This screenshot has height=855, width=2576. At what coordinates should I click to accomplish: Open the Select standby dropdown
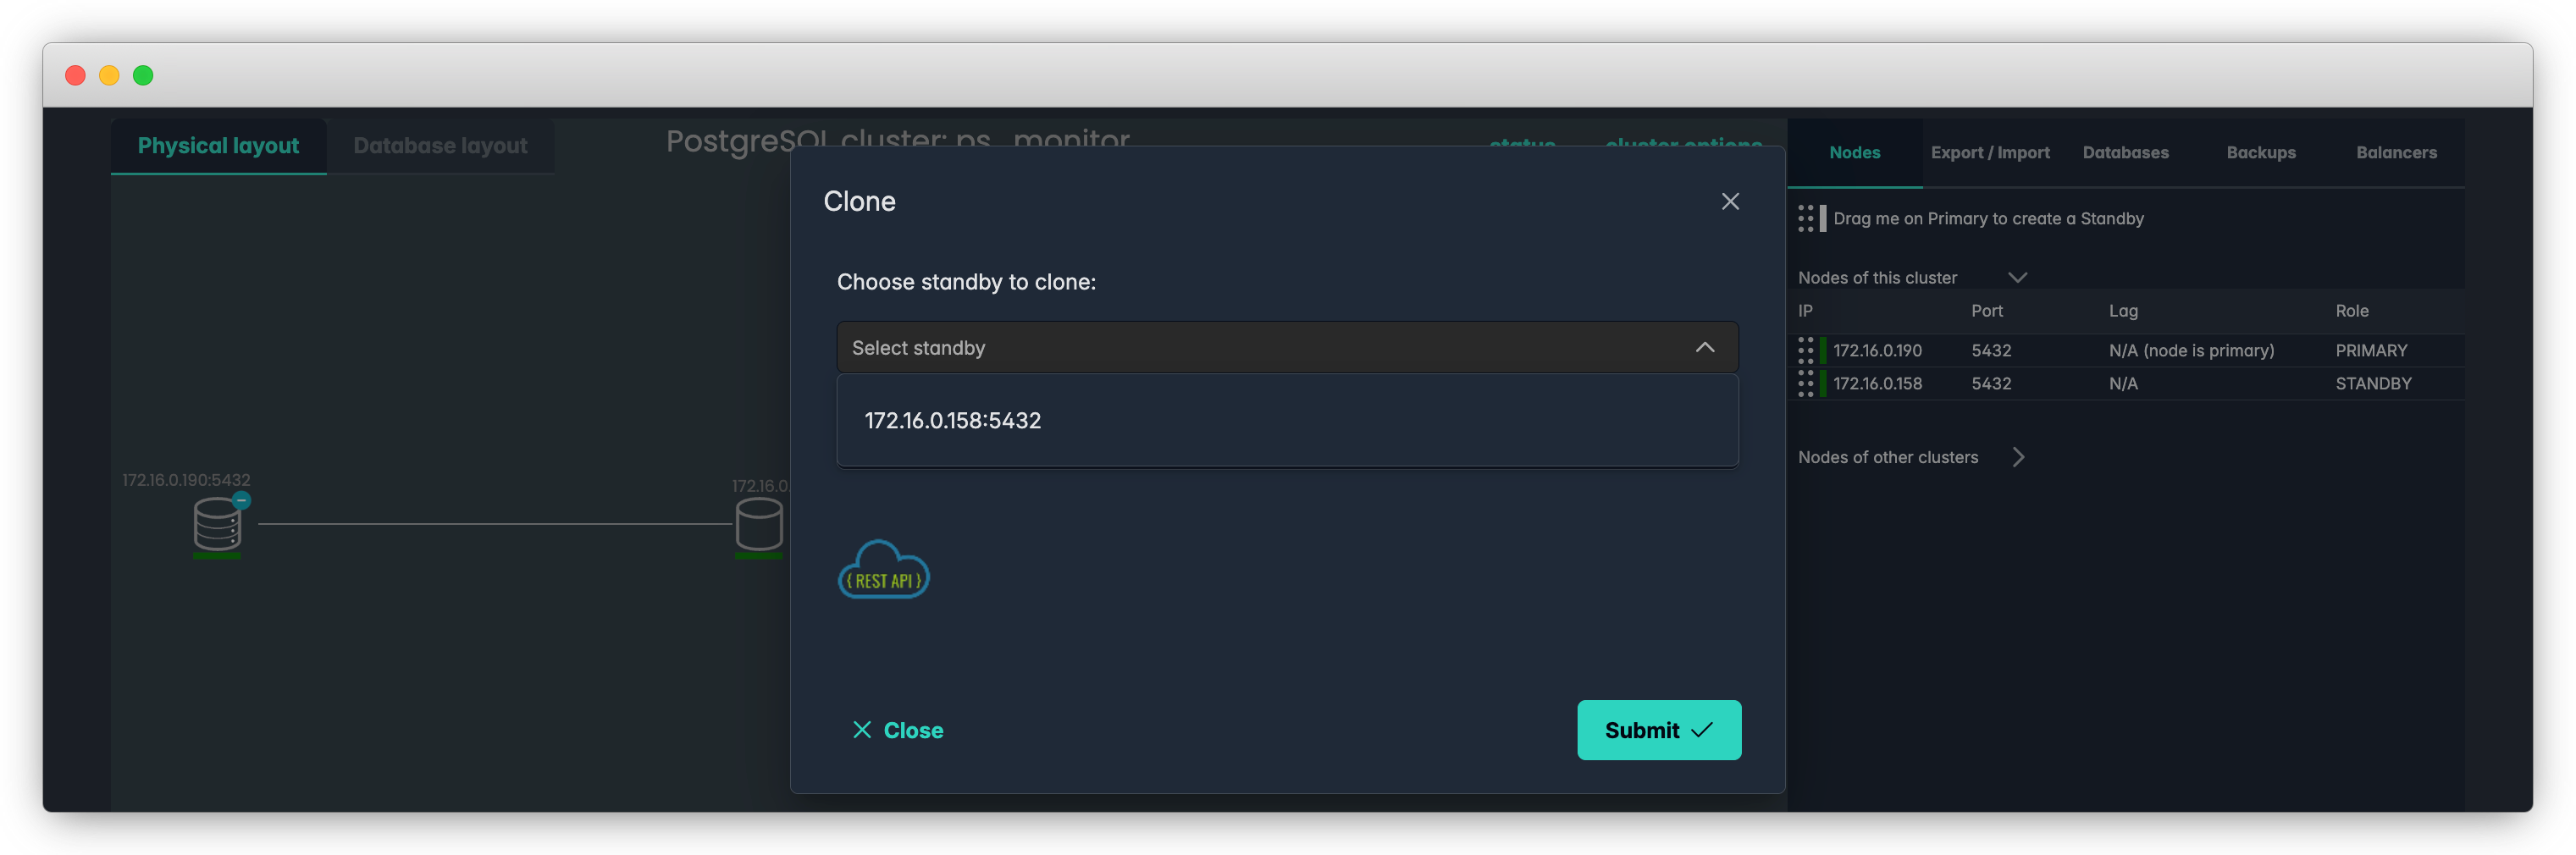click(x=1287, y=347)
